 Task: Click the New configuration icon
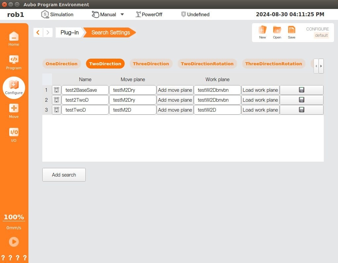point(262,32)
